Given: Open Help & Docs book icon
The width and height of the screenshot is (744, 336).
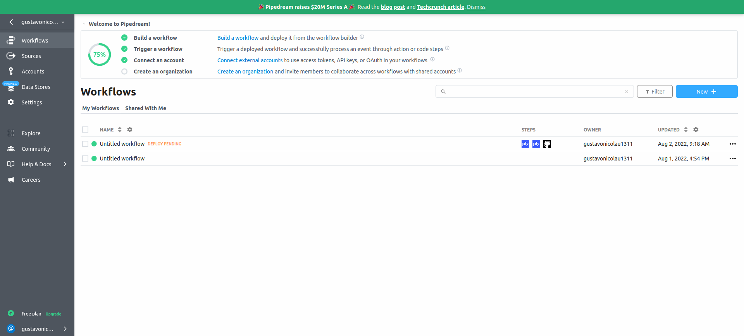Looking at the screenshot, I should pyautogui.click(x=11, y=164).
